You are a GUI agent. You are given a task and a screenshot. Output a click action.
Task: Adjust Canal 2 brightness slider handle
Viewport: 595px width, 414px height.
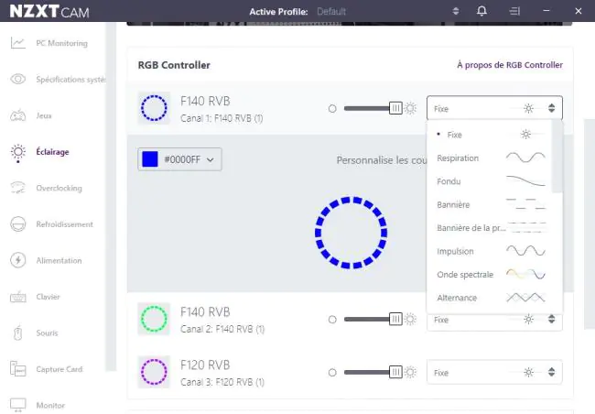tap(395, 319)
